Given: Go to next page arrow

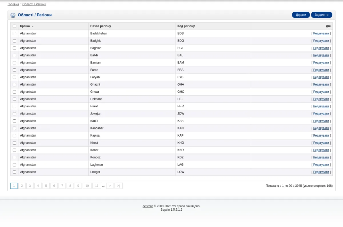Looking at the screenshot, I should click(110, 186).
